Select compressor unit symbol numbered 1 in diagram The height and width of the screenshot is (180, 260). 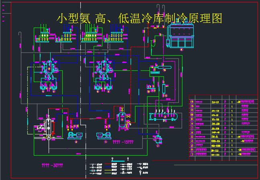103,135
